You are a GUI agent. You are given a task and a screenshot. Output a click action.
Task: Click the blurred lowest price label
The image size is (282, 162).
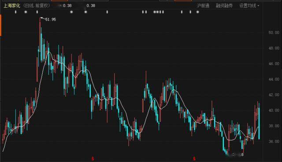(236, 155)
